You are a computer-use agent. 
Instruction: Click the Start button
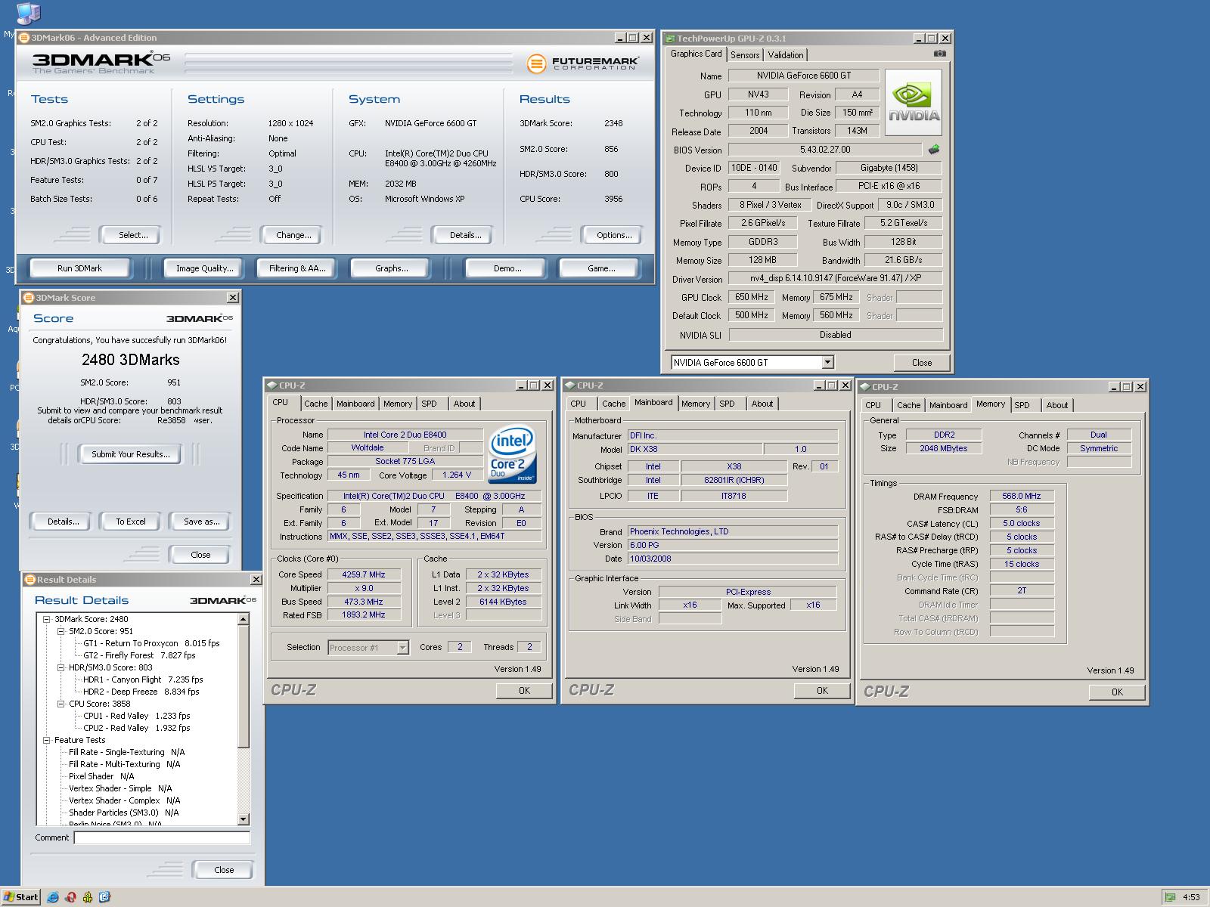coord(21,897)
